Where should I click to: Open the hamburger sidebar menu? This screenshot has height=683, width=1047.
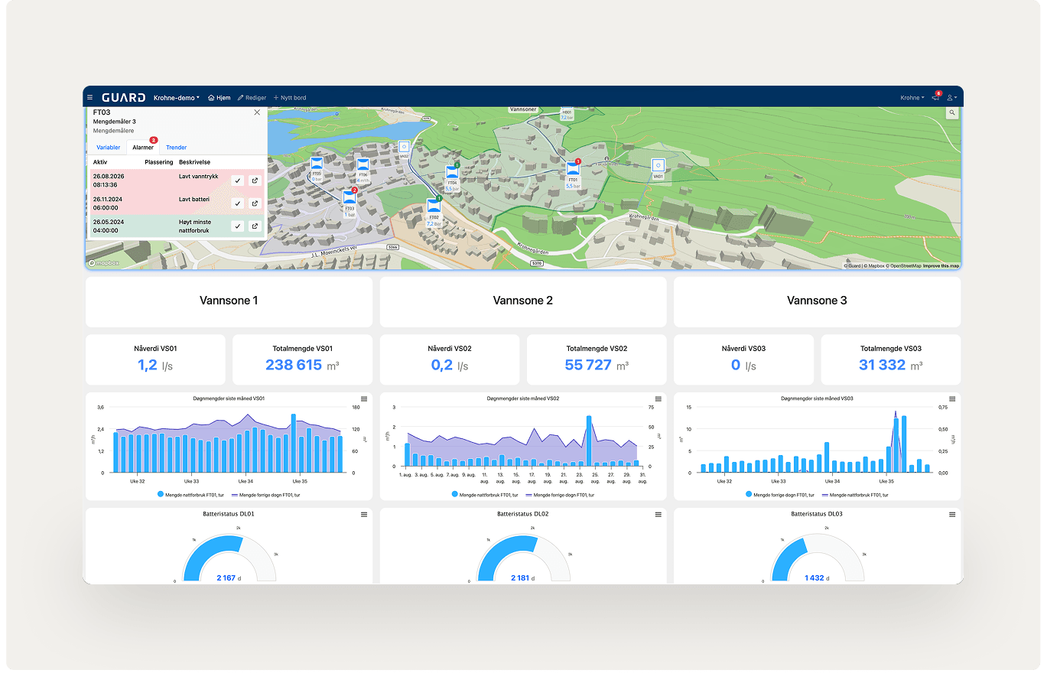(x=90, y=98)
